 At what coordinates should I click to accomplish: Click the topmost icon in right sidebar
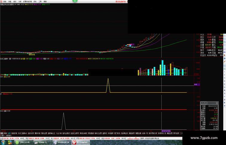225,35
